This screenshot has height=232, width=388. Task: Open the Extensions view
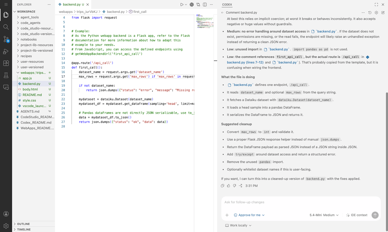[x=6, y=63]
